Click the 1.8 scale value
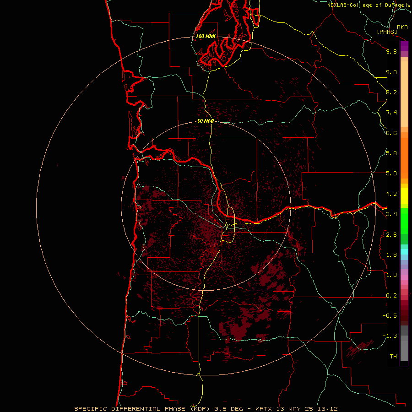The width and height of the screenshot is (412, 412). 391,255
